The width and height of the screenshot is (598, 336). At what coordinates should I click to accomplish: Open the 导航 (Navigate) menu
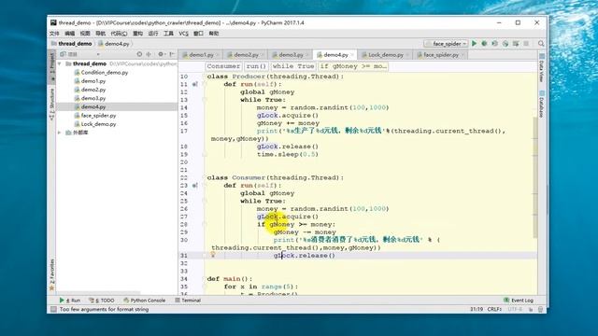[100, 34]
